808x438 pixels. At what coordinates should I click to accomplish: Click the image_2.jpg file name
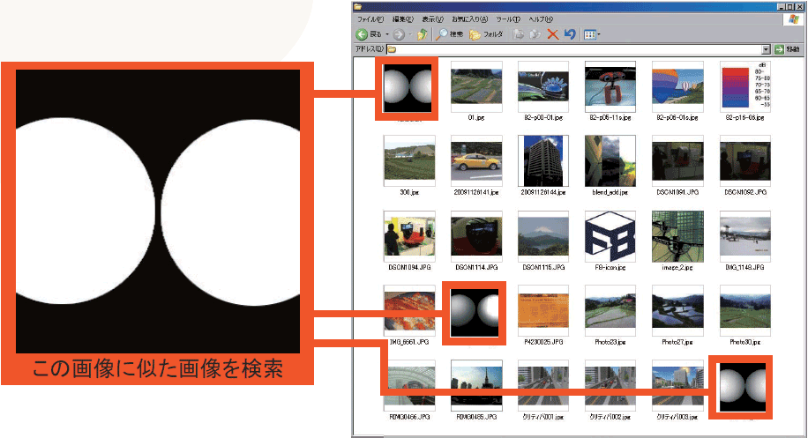point(677,267)
